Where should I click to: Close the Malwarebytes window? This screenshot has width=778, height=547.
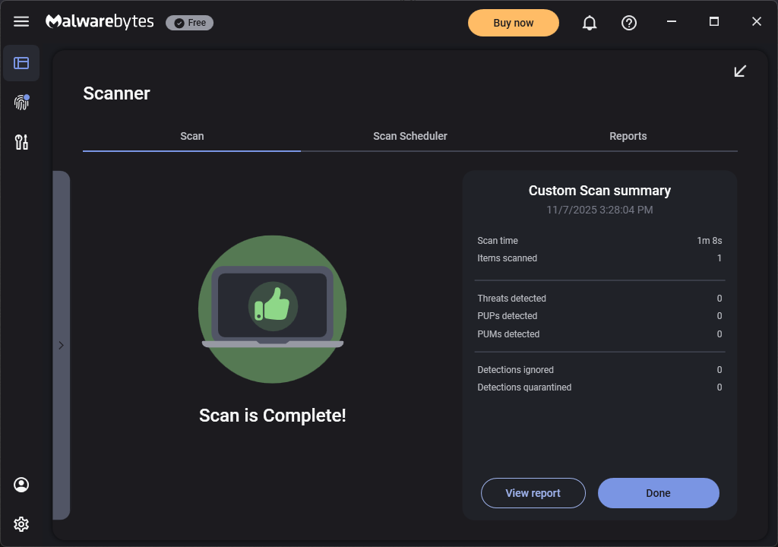756,21
